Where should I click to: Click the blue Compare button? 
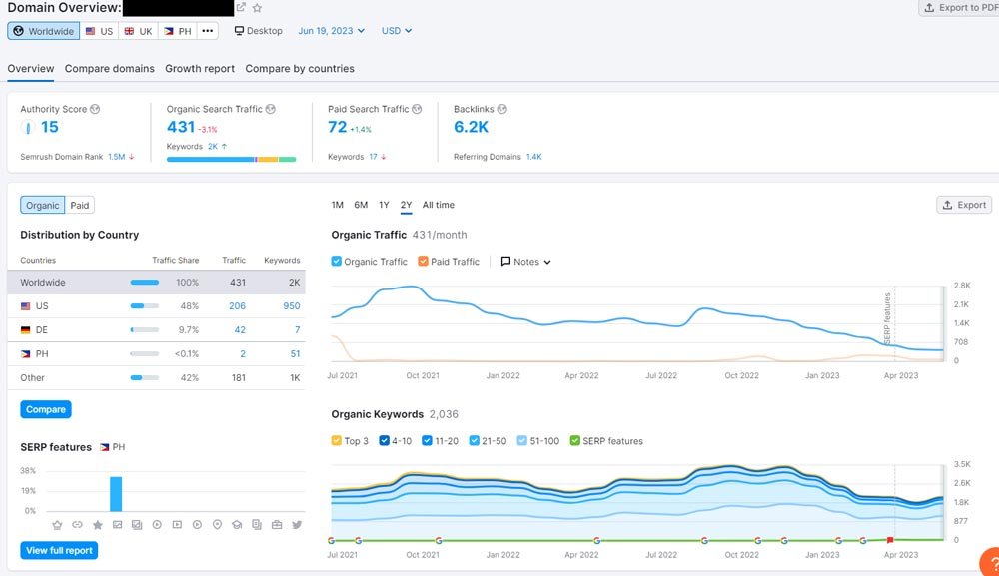tap(46, 409)
